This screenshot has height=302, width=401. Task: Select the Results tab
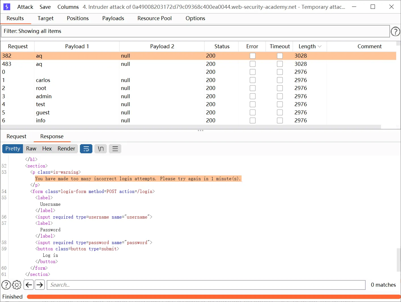[15, 18]
